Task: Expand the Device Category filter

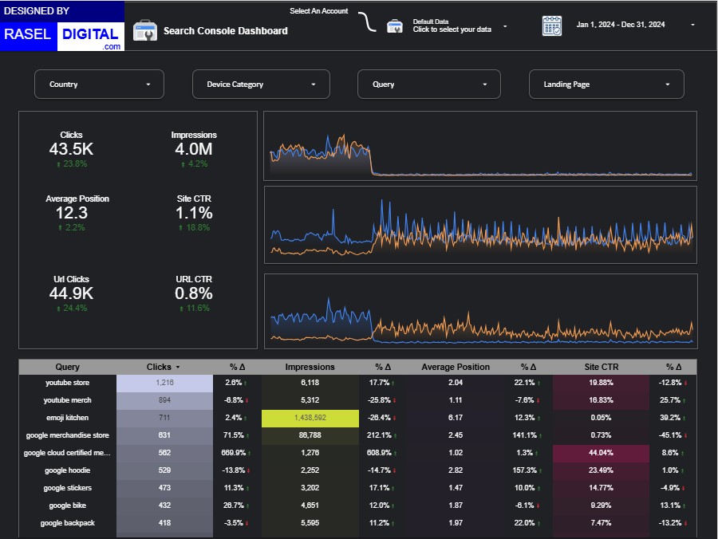Action: 259,85
